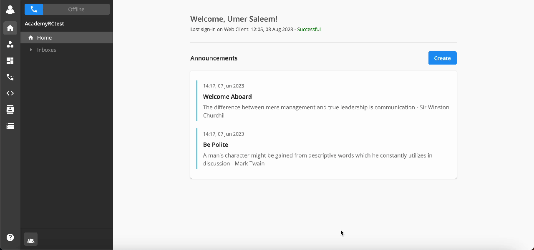Open the user profile avatar icon
The image size is (534, 250).
click(10, 10)
